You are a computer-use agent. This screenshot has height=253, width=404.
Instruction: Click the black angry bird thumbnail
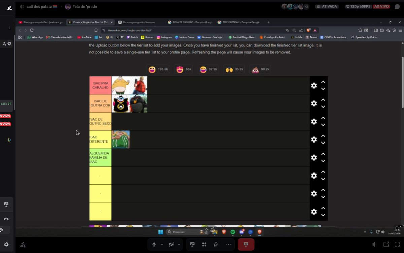138,103
